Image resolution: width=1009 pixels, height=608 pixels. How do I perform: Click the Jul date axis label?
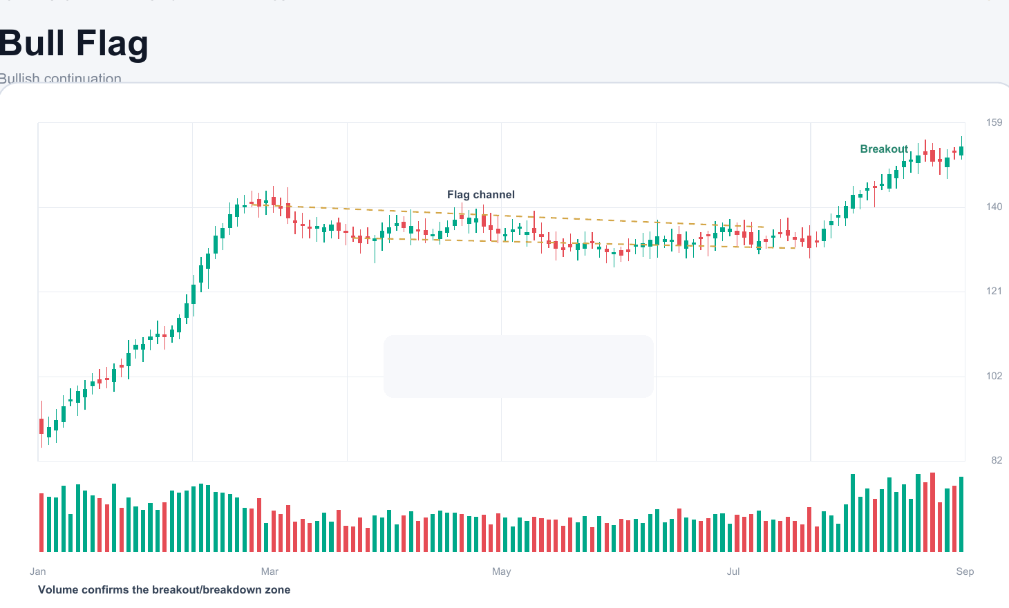pyautogui.click(x=733, y=571)
